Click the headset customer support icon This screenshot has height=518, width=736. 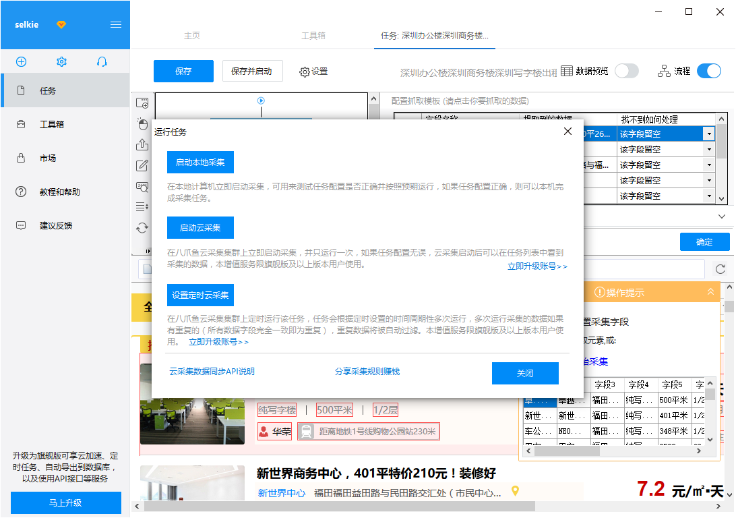102,61
